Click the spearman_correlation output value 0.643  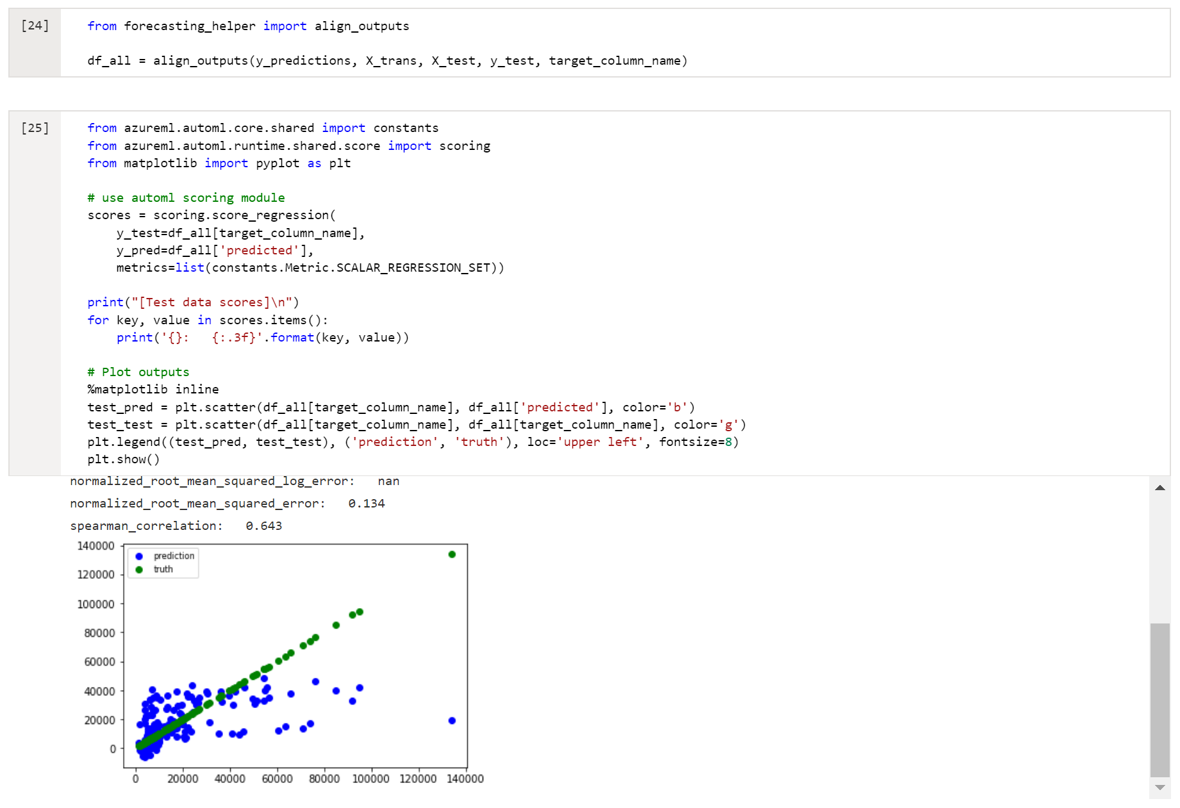coord(264,525)
